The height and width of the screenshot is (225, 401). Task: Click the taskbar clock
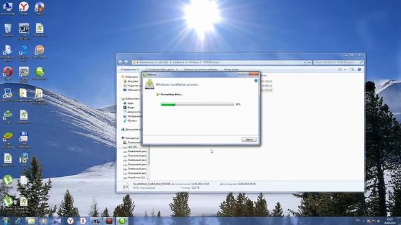coord(390,221)
